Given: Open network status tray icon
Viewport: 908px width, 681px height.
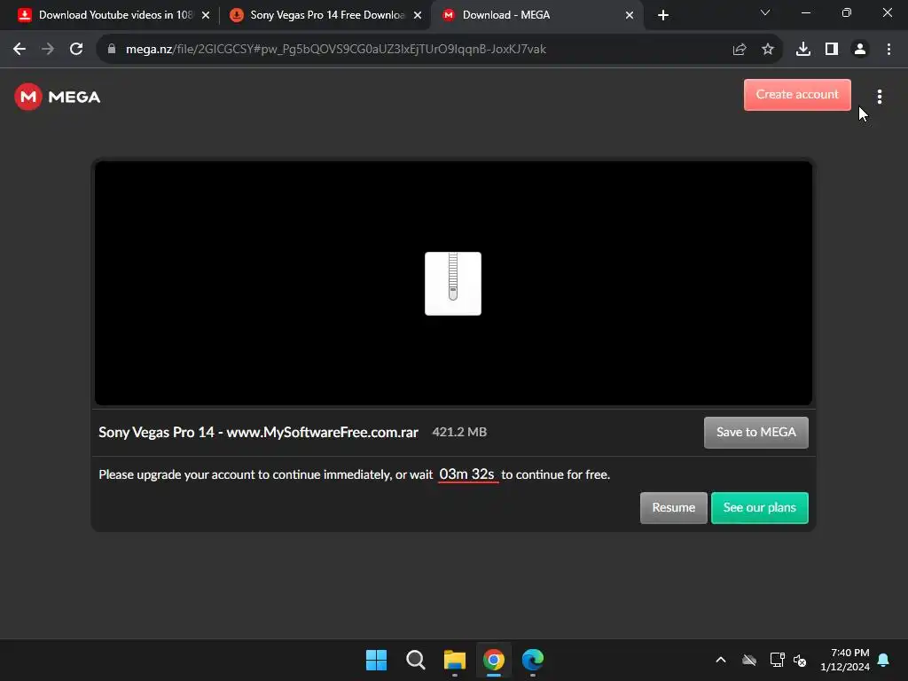Looking at the screenshot, I should tap(777, 660).
